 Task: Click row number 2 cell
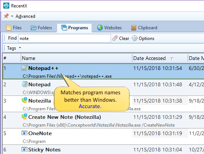pyautogui.click(x=5, y=84)
